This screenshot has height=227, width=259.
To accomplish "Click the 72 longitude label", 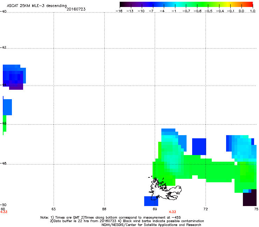I will pos(206,209).
